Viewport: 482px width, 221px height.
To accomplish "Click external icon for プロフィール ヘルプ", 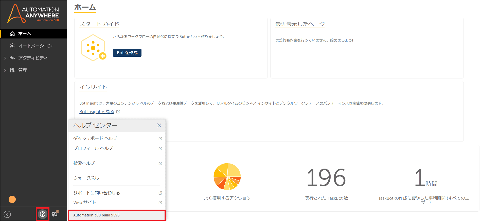I will coord(160,148).
